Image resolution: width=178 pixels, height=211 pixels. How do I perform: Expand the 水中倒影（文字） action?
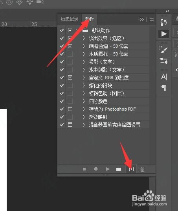84,70
